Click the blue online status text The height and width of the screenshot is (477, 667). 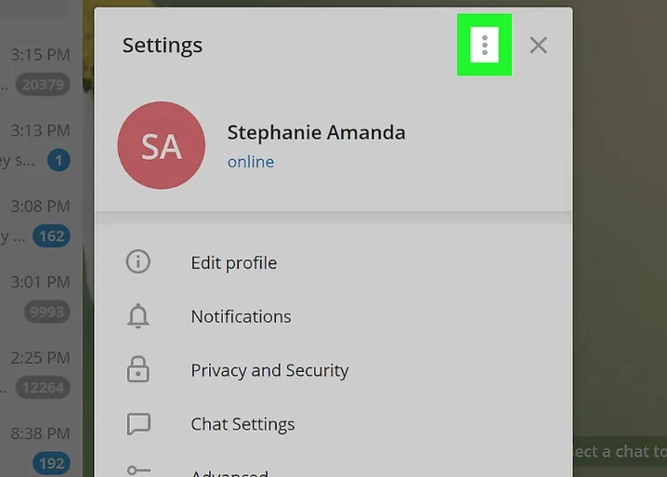click(x=251, y=162)
